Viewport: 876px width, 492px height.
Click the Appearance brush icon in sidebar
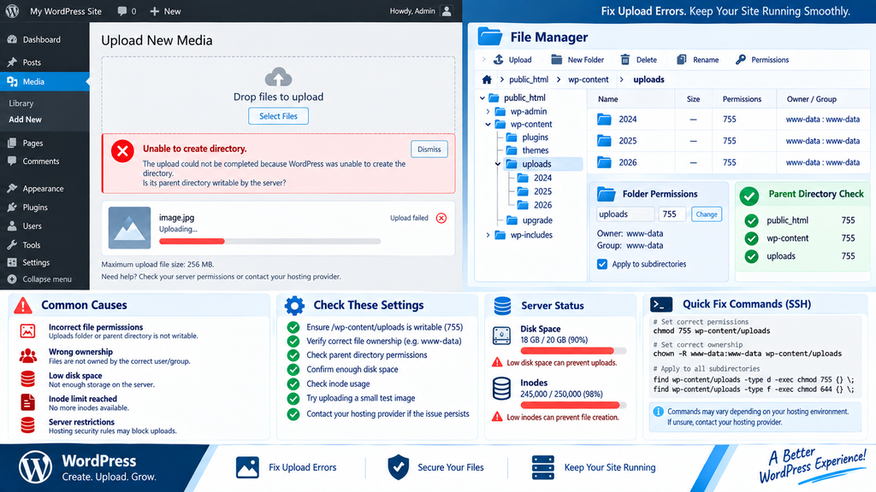(12, 189)
